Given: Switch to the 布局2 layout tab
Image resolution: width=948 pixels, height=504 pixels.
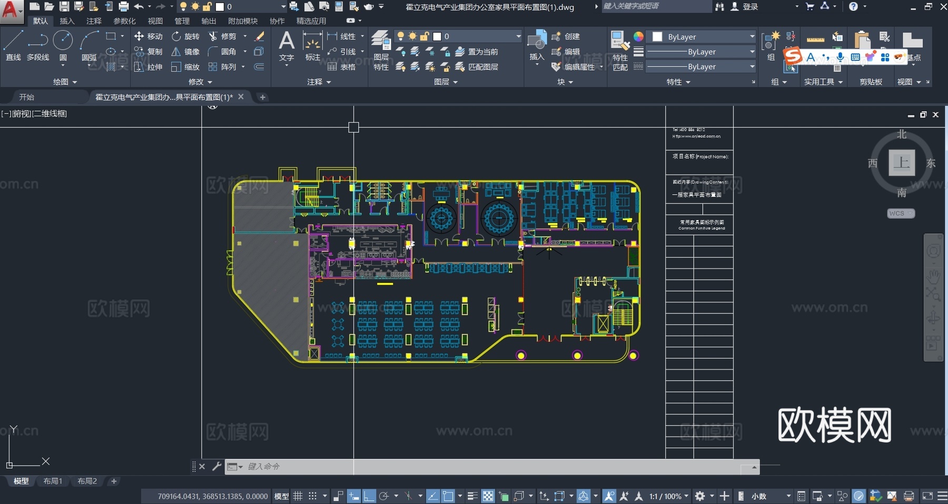Looking at the screenshot, I should pos(87,481).
